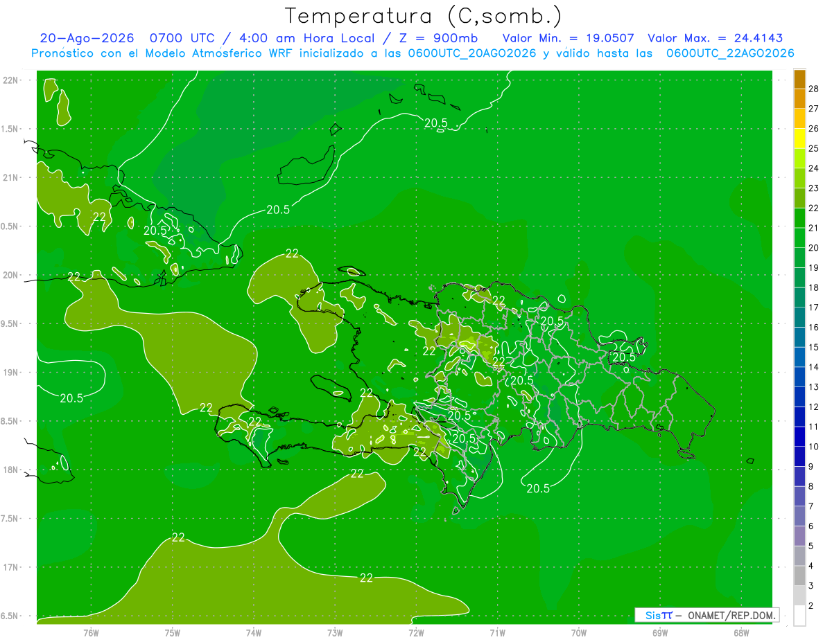Click the 'Valor Max. = 24.4143' readout
Screen dimensions: 832x642
click(x=715, y=38)
